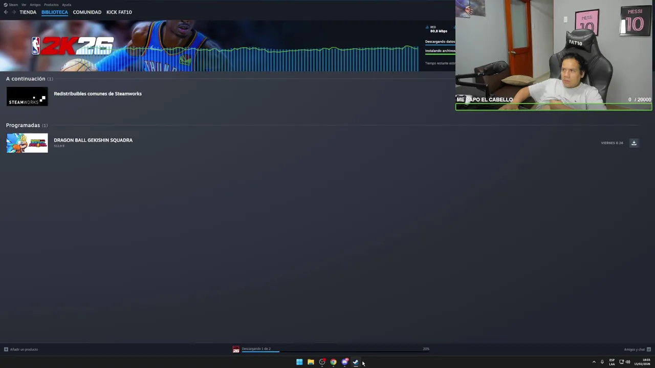655x368 pixels.
Task: Click the NBA 2K26 icon in the download bar
Action: 236,350
